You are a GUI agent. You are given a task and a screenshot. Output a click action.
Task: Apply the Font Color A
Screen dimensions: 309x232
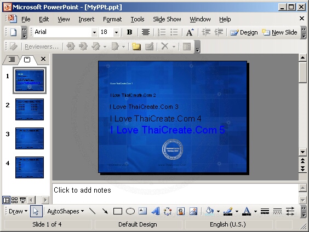(x=247, y=211)
